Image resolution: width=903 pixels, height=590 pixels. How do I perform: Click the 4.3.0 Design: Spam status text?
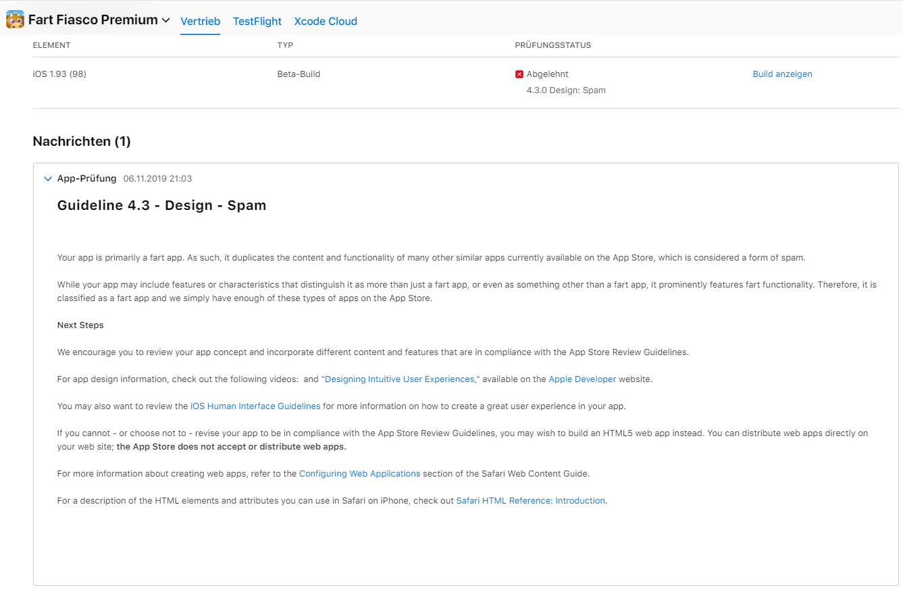click(x=566, y=90)
